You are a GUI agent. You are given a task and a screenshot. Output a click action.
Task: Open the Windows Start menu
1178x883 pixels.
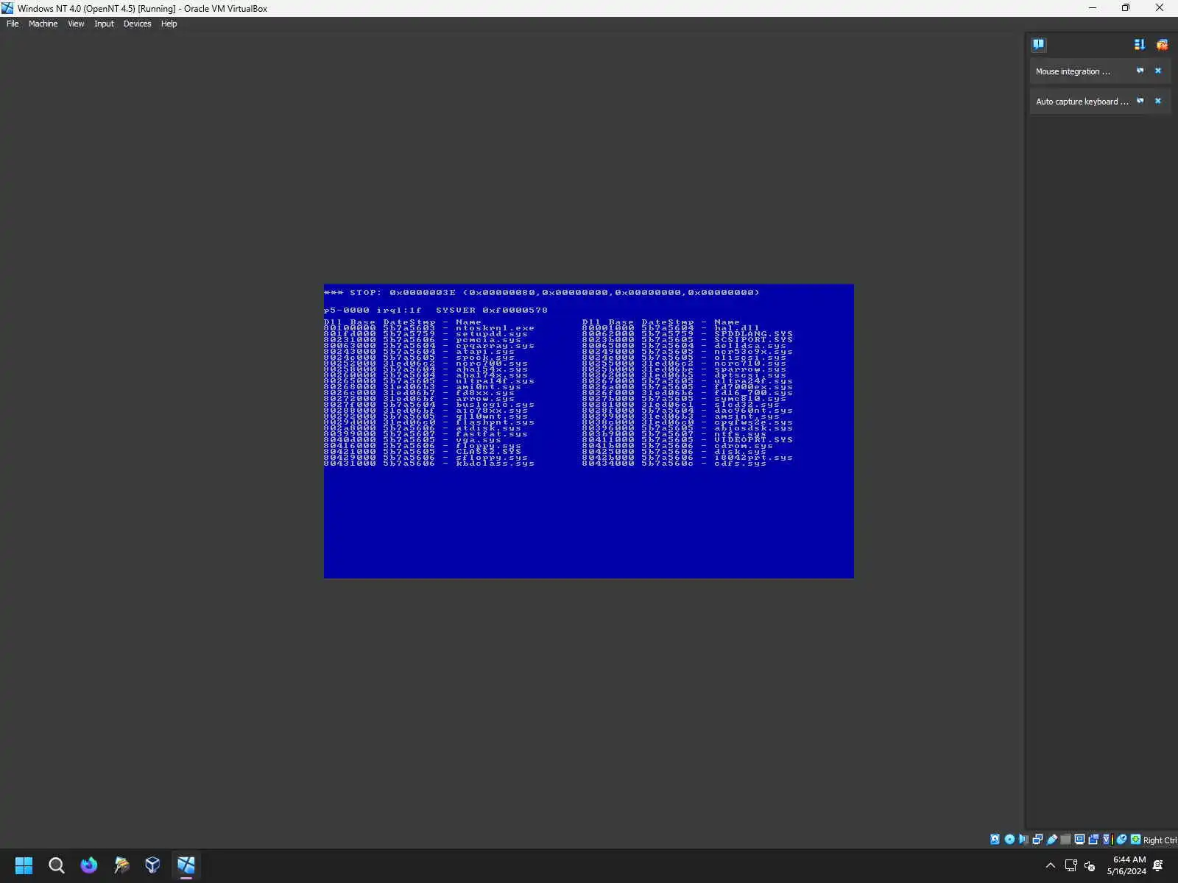tap(24, 865)
